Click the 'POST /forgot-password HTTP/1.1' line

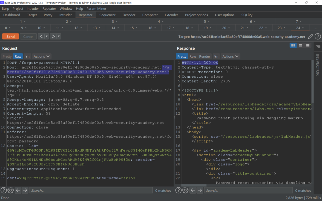(43, 63)
